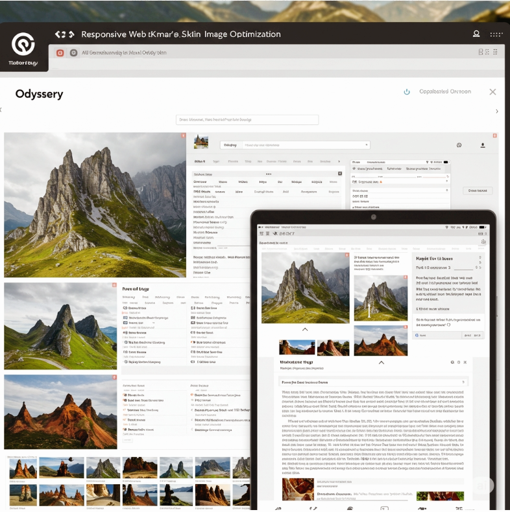
Task: Close the Odyssery panel with the X
Action: pos(492,92)
